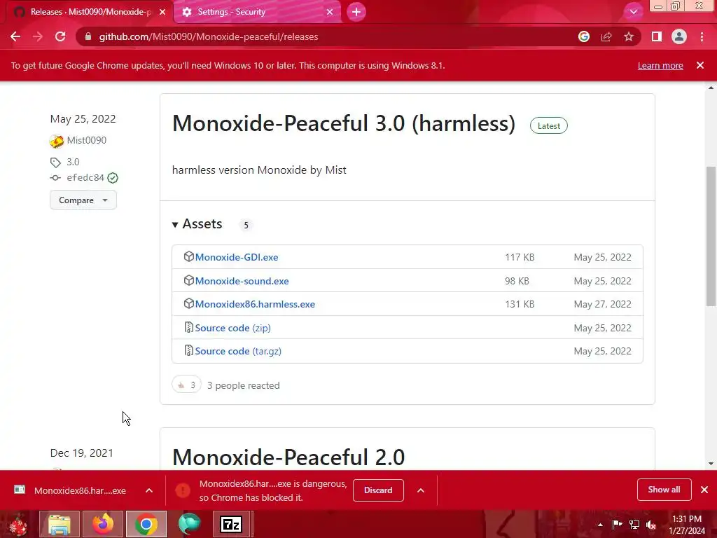Reload the GitHub releases page
Viewport: 717px width, 538px height.
60,36
